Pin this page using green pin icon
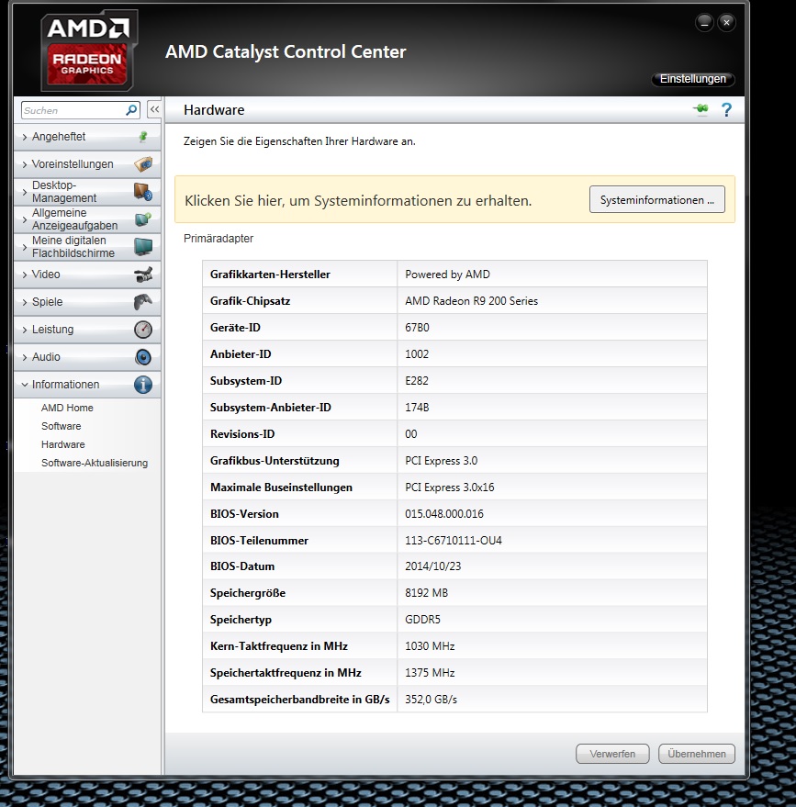Screen dimensions: 796x807 point(701,109)
